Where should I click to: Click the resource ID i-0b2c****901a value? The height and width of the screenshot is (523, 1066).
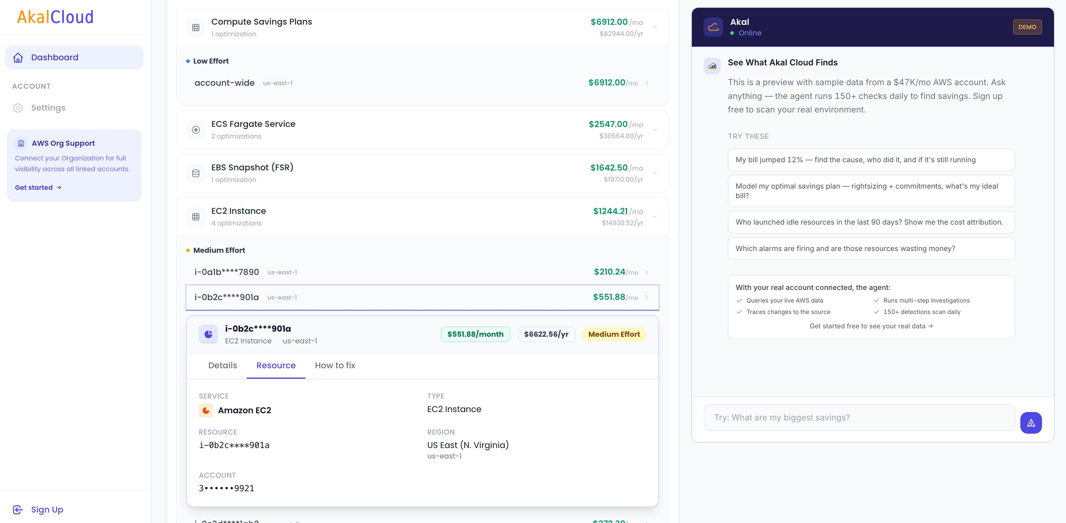point(234,445)
